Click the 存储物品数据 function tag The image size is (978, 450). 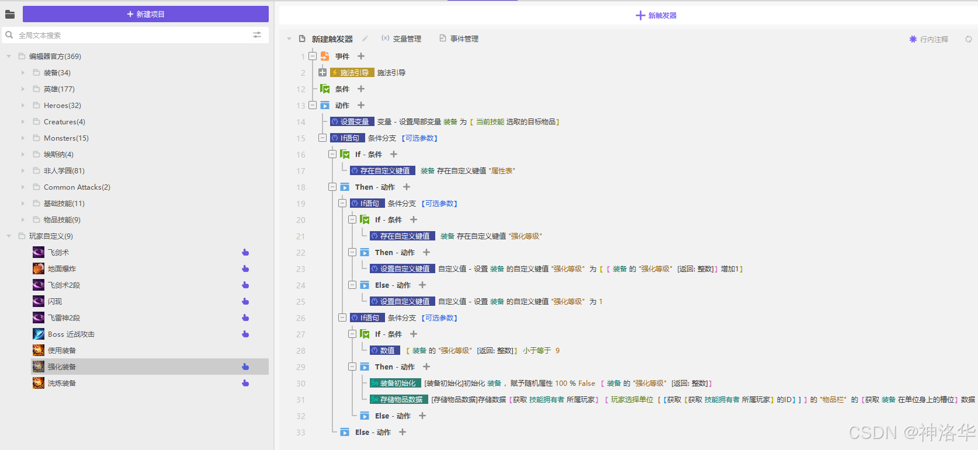(399, 399)
